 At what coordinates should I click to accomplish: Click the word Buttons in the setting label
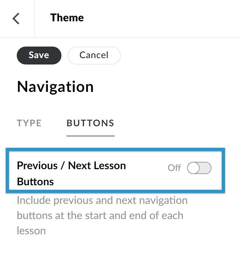pos(35,182)
